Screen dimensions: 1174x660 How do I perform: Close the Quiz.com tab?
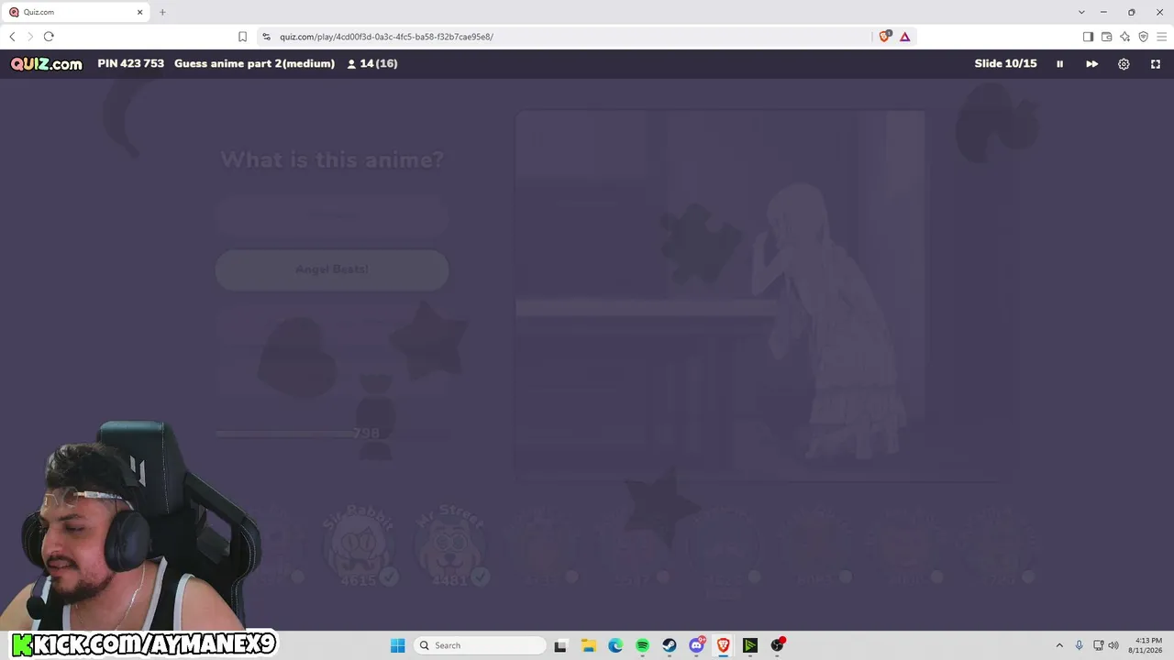pos(140,12)
